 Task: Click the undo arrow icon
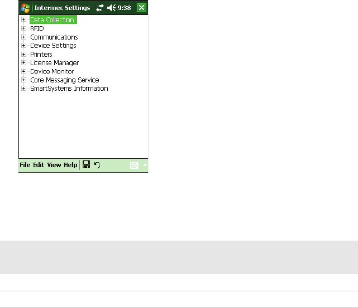coord(97,165)
